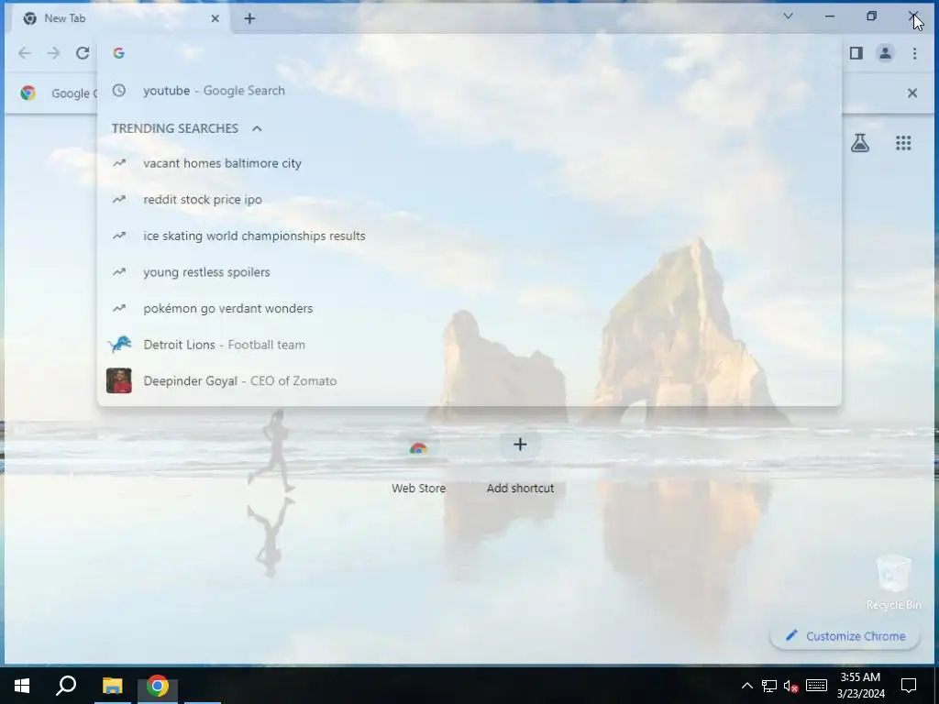Dismiss the Google Chrome infobar
This screenshot has width=939, height=704.
click(x=912, y=93)
